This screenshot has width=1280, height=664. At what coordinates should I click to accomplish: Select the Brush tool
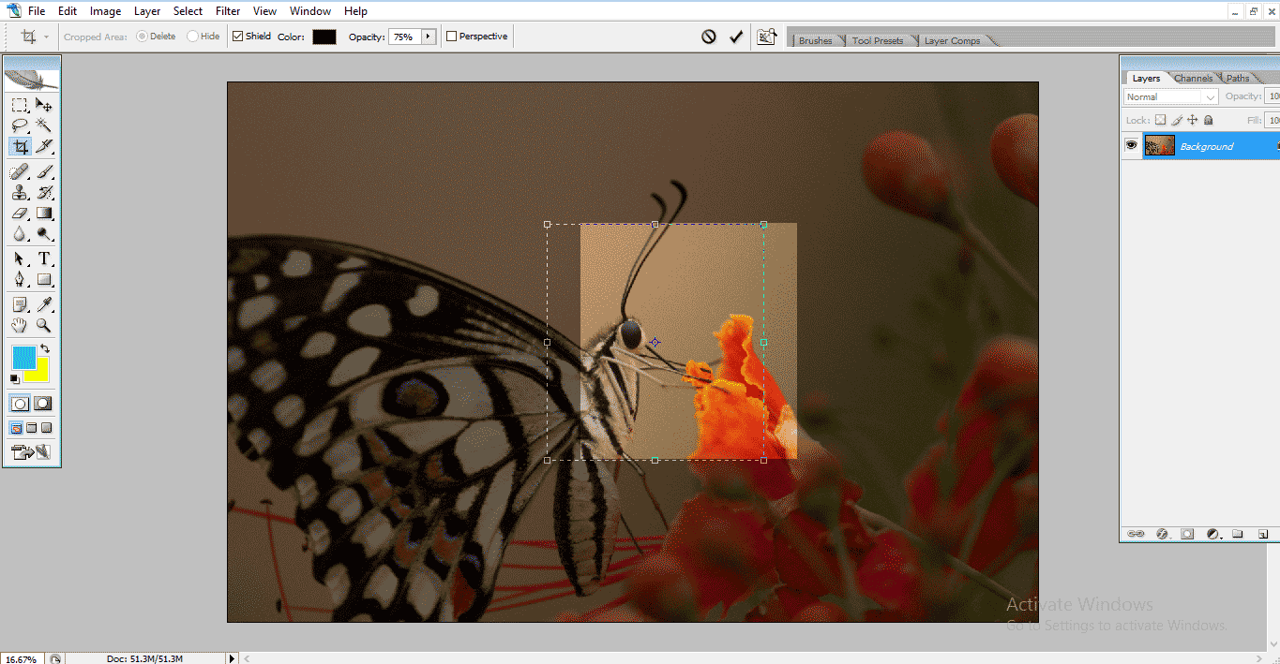44,172
